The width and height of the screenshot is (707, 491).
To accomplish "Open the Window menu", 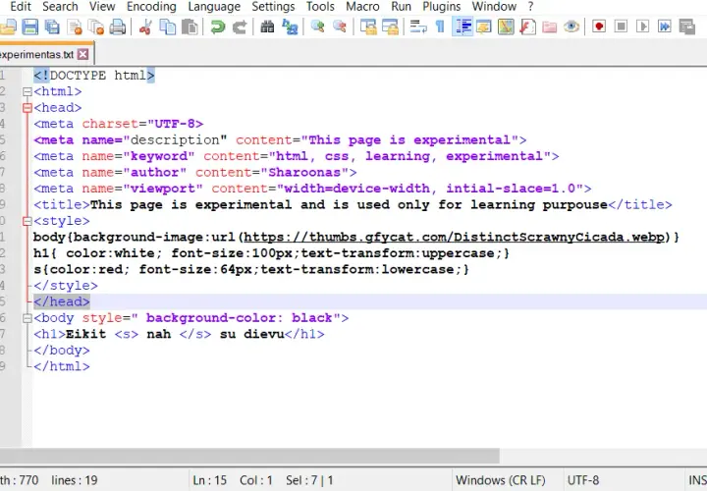I will click(x=494, y=7).
